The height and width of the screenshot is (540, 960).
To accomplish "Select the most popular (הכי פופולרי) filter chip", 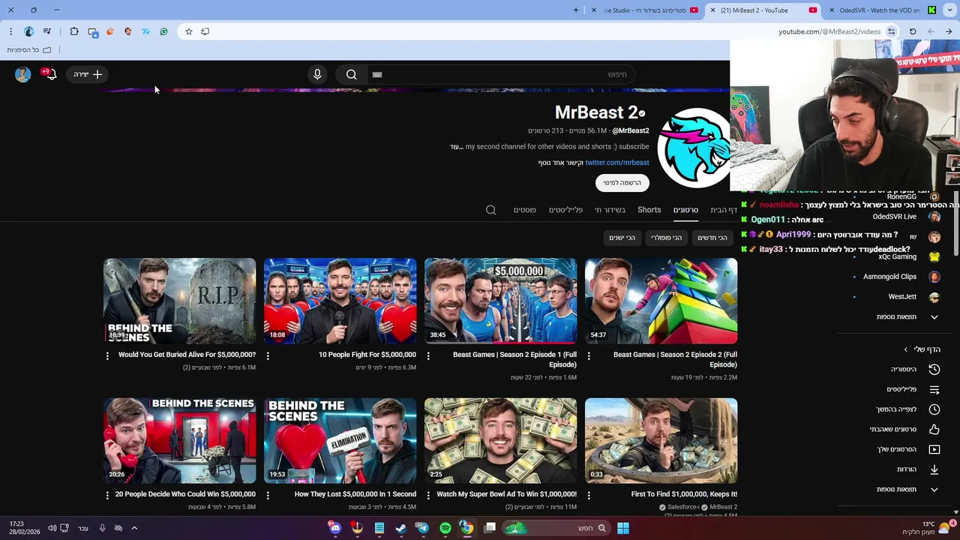I will pos(666,238).
